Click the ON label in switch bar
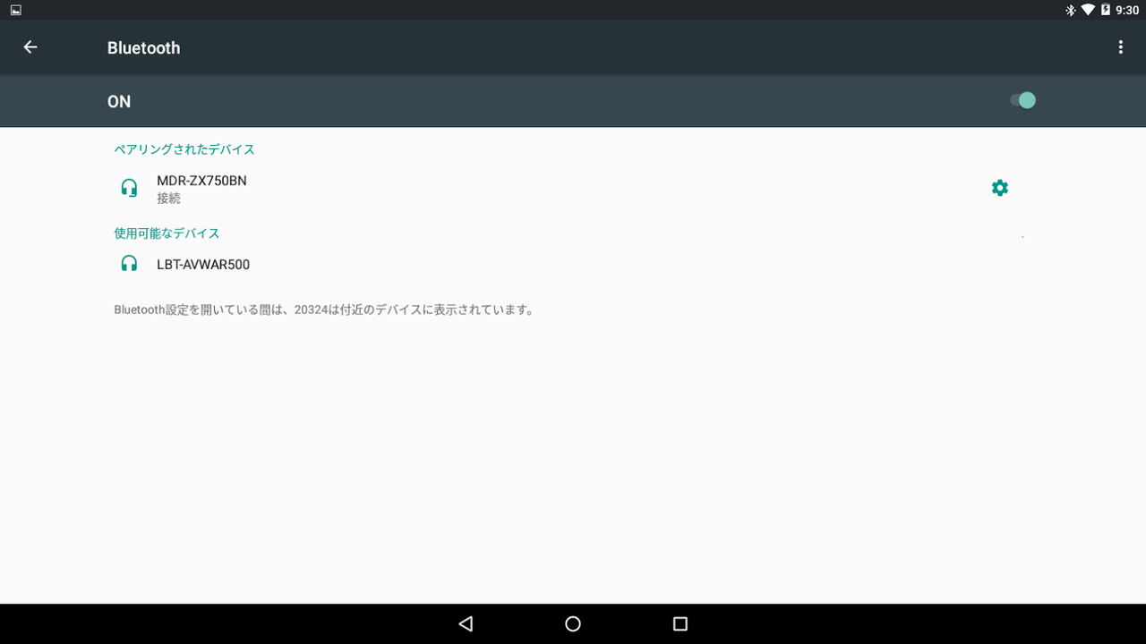Image resolution: width=1146 pixels, height=644 pixels. click(x=119, y=102)
